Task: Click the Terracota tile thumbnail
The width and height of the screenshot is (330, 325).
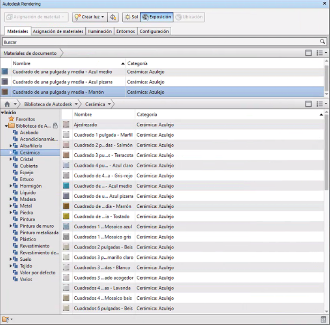Action: [x=66, y=155]
